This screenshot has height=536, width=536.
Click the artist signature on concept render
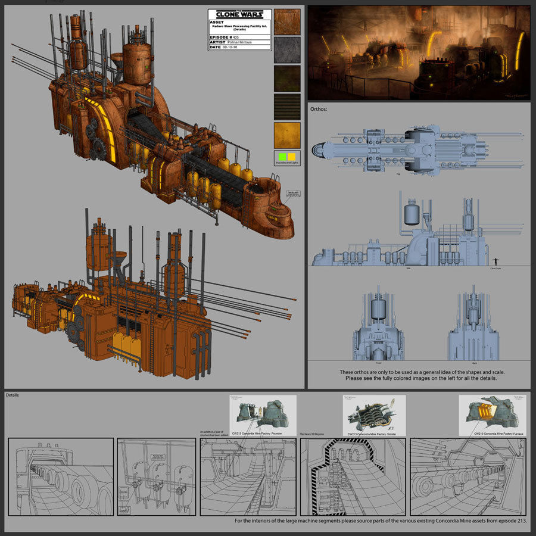tap(516, 96)
